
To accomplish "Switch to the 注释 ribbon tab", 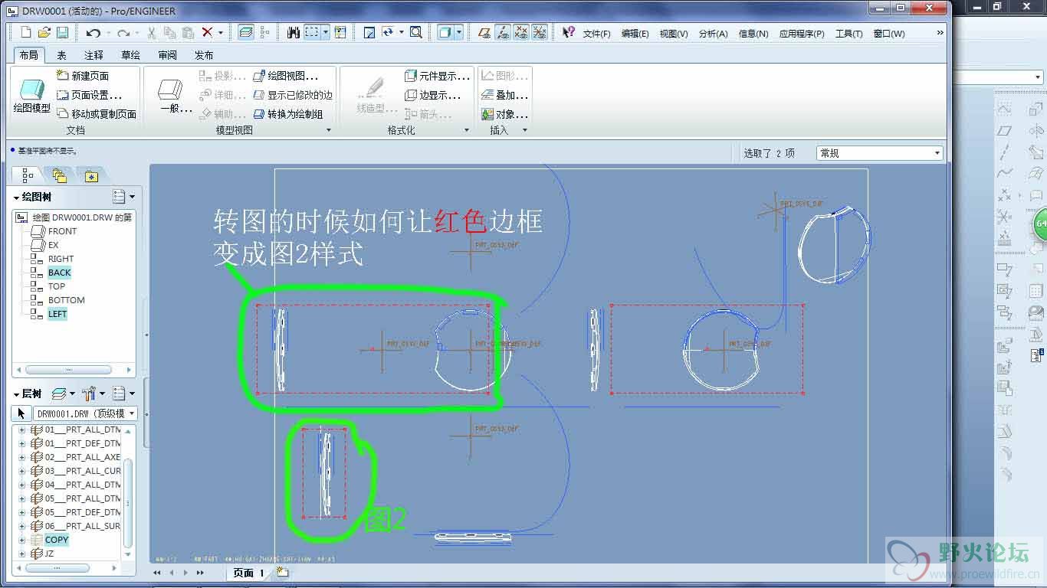I will pyautogui.click(x=94, y=55).
